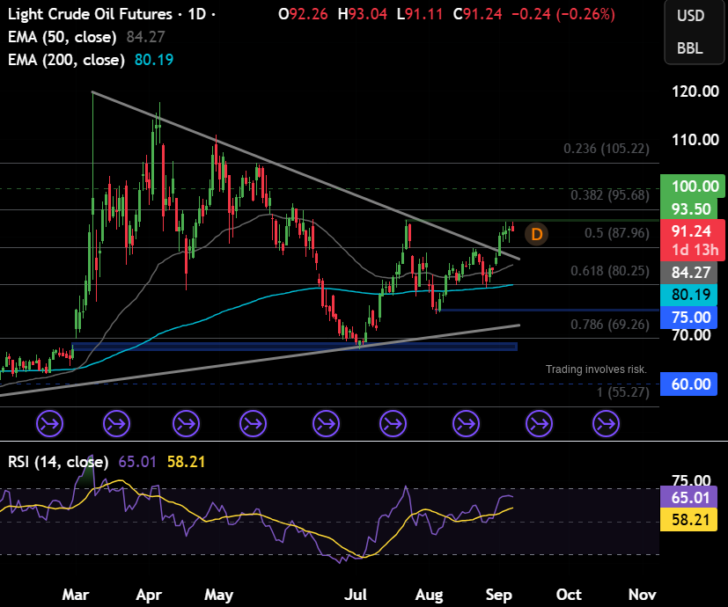
Task: Click the Apr label on time axis
Action: click(149, 595)
